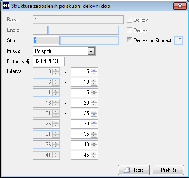Click the Delitev po št. mest number field

(179, 40)
